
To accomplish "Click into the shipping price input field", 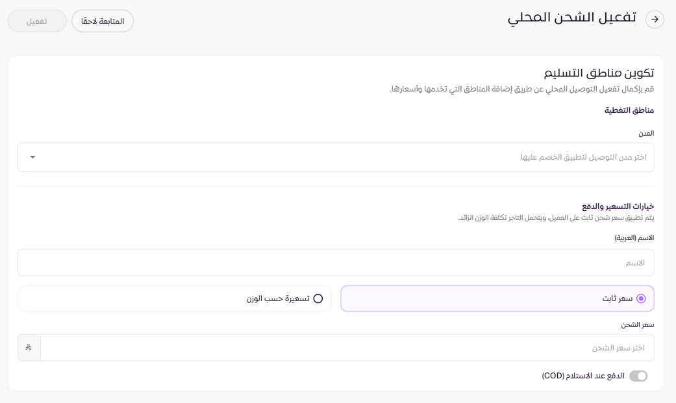I will tap(347, 348).
